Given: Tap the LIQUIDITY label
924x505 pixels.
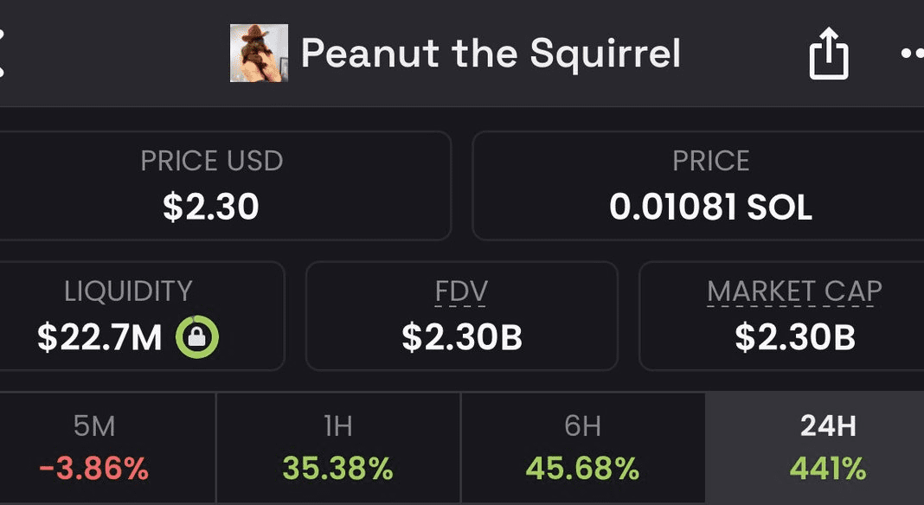Looking at the screenshot, I should (x=128, y=292).
